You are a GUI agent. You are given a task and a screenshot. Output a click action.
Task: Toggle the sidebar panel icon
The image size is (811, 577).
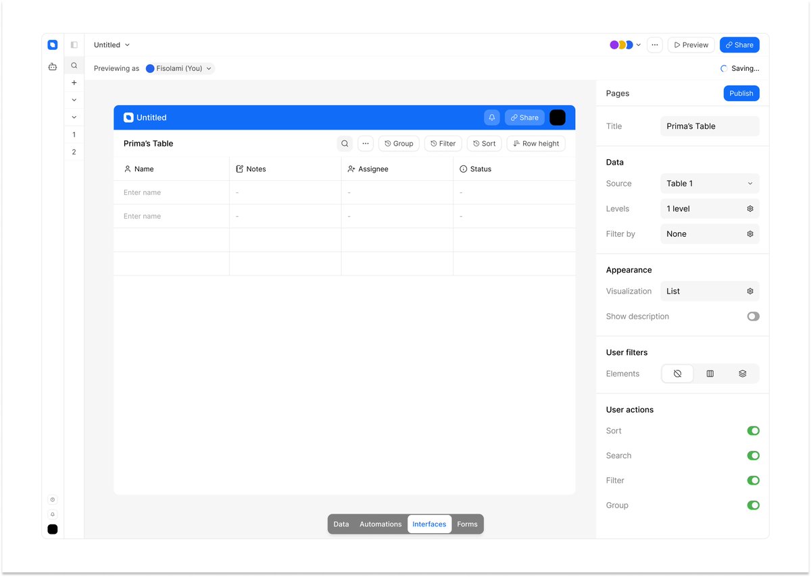point(74,45)
